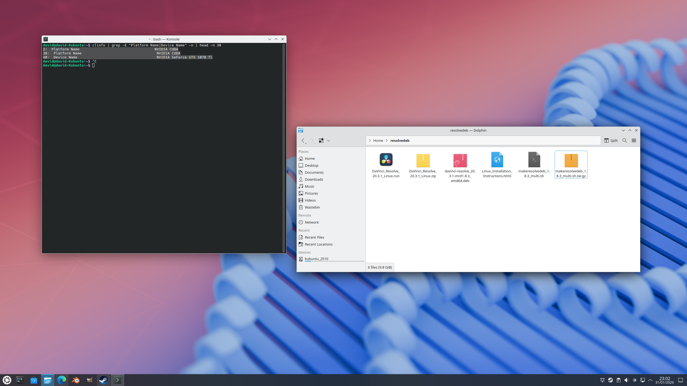
Task: Expand the breadcrumb root chevron before Home
Action: 370,140
